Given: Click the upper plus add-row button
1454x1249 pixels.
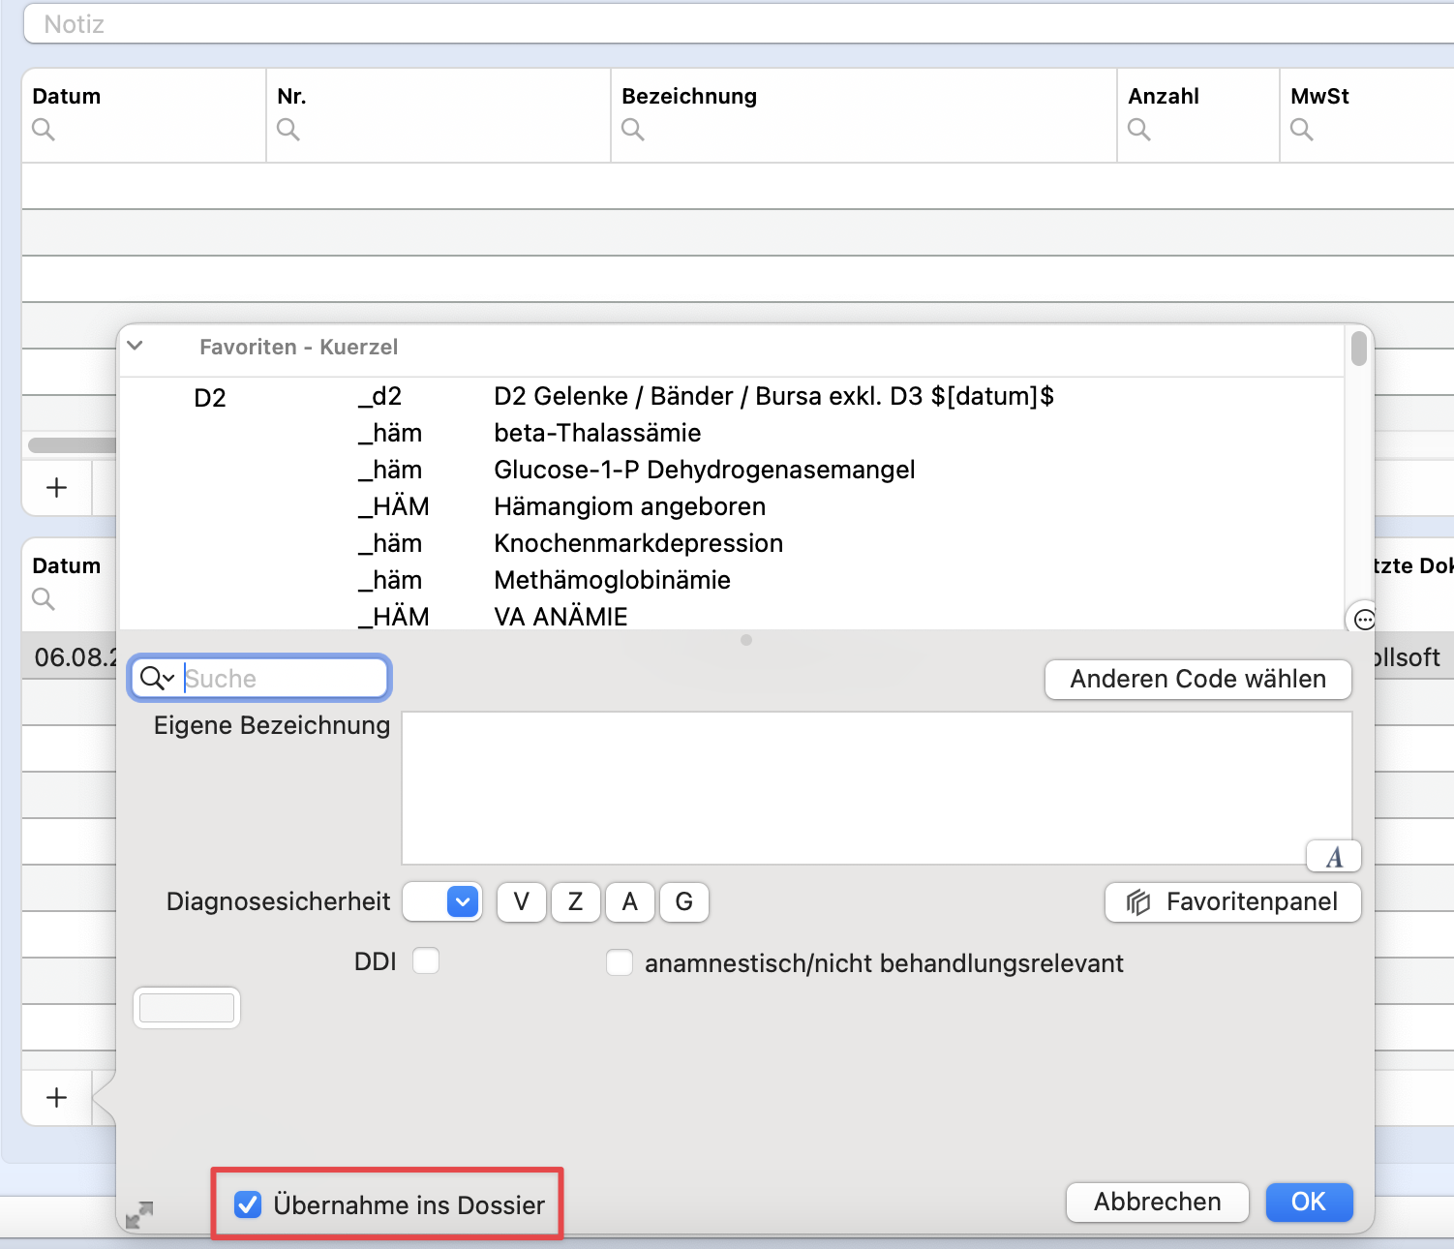Looking at the screenshot, I should [57, 487].
